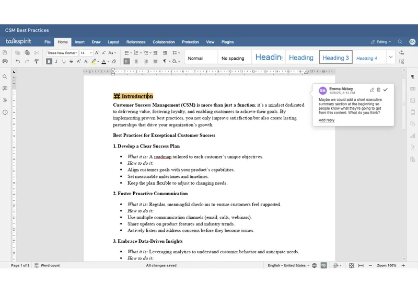Screen dimensions: 418x293
Task: Click the Cut scissors icon
Action: [37, 52]
